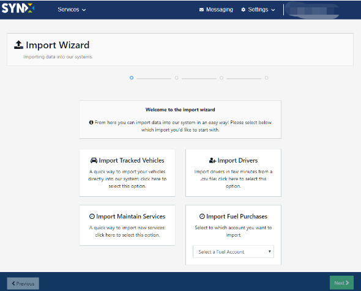Open the Select a Fuel Account dropdown
The image size is (361, 291).
pos(233,252)
